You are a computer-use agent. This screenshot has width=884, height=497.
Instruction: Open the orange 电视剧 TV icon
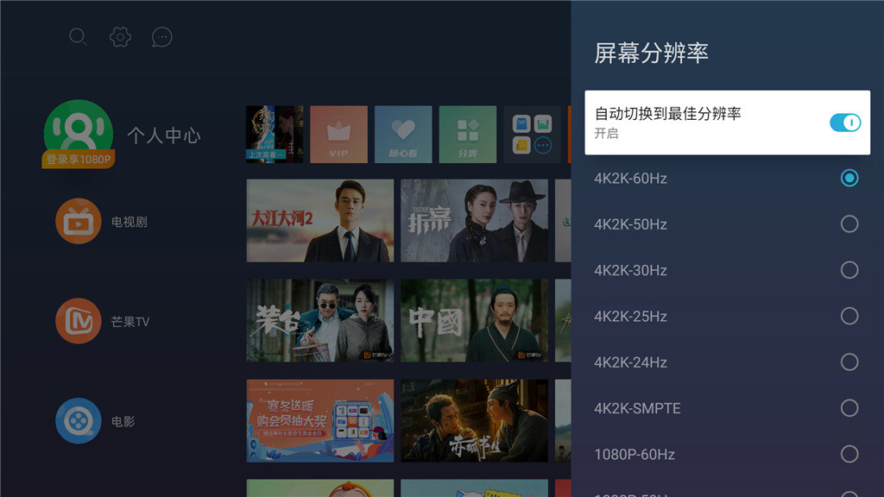79,221
